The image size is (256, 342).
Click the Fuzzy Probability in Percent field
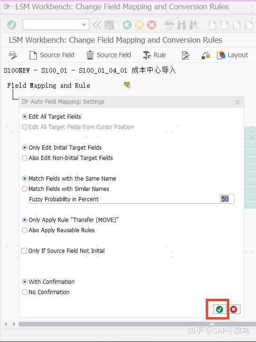[227, 199]
